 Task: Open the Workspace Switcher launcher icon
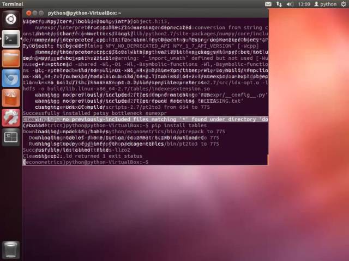point(11,138)
